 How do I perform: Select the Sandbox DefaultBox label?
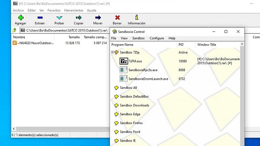134,96
